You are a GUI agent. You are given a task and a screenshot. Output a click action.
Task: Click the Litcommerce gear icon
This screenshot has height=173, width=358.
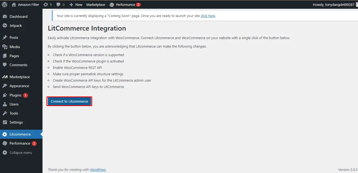[5, 134]
